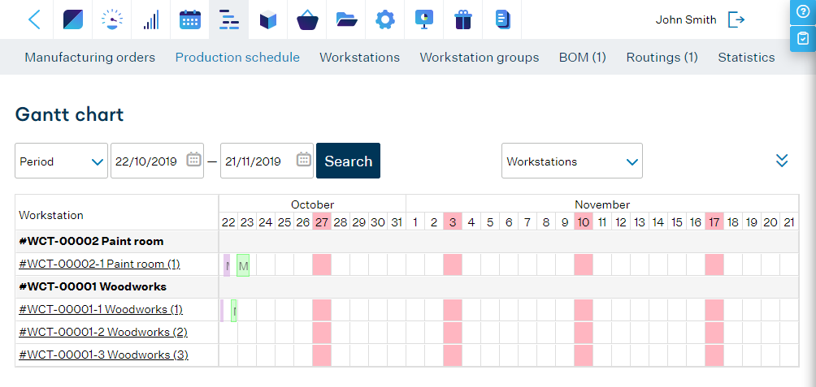Open calendar picker for end date 21/11/2019

(303, 160)
